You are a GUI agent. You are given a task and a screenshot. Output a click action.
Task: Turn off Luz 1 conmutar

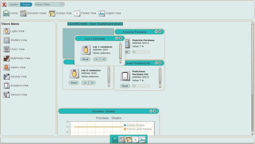[x=103, y=59]
